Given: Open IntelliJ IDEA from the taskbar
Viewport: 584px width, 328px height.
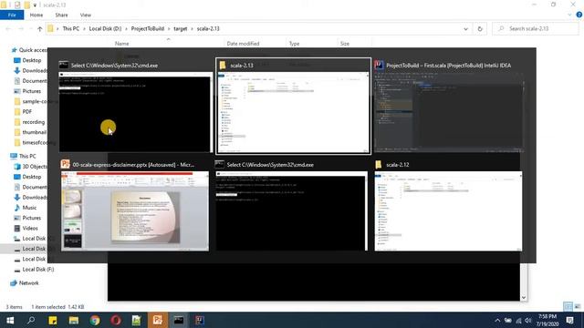Looking at the screenshot, I should point(200,320).
